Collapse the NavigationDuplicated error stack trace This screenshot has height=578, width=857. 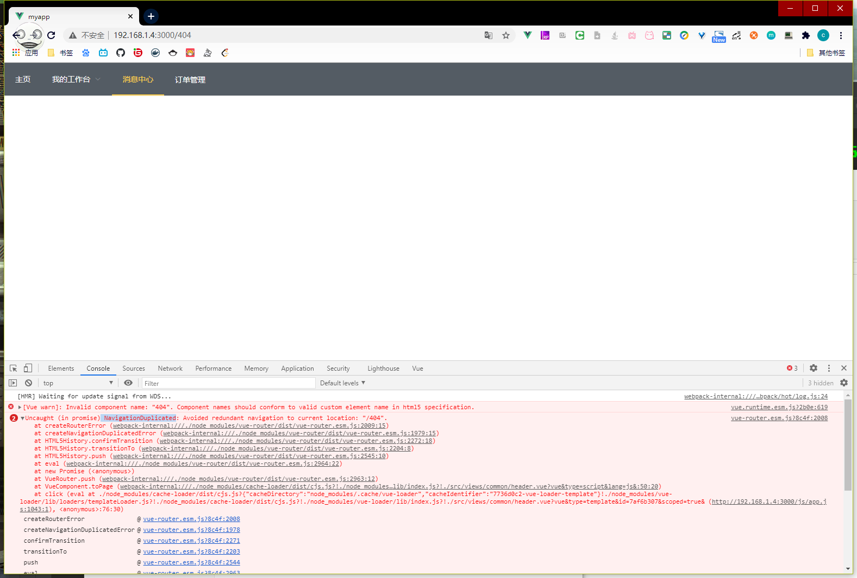[22, 418]
